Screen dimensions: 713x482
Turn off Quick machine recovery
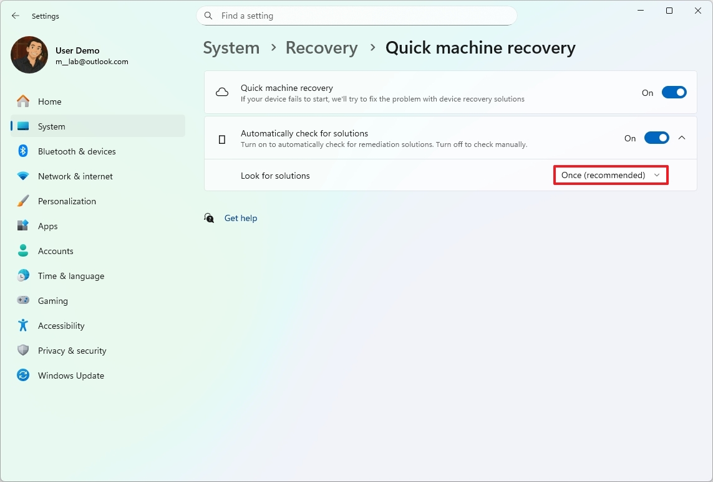click(x=674, y=92)
